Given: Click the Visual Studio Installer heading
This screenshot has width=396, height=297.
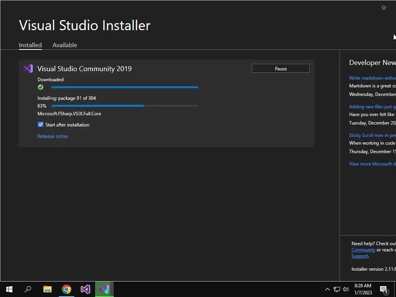Looking at the screenshot, I should (85, 25).
